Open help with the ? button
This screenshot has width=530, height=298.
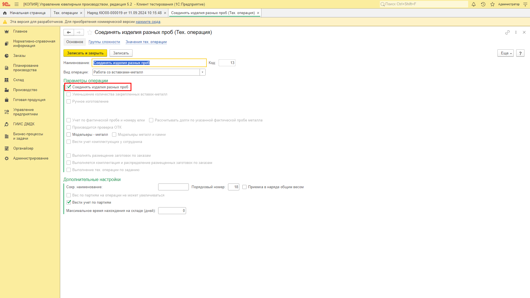520,53
